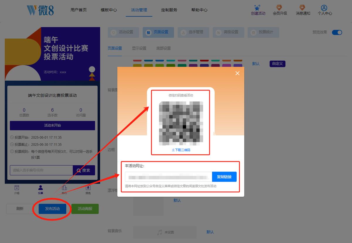The width and height of the screenshot is (352, 243).
Task: Open 模板中心 menu
Action: (109, 10)
